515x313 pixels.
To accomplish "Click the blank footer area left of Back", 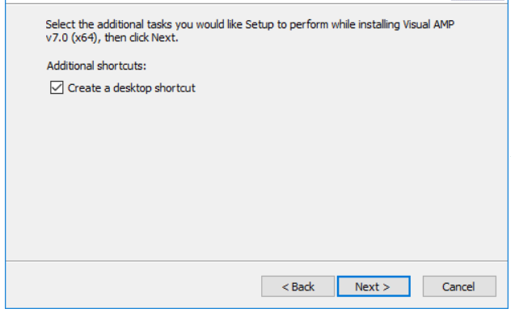I will click(x=131, y=285).
